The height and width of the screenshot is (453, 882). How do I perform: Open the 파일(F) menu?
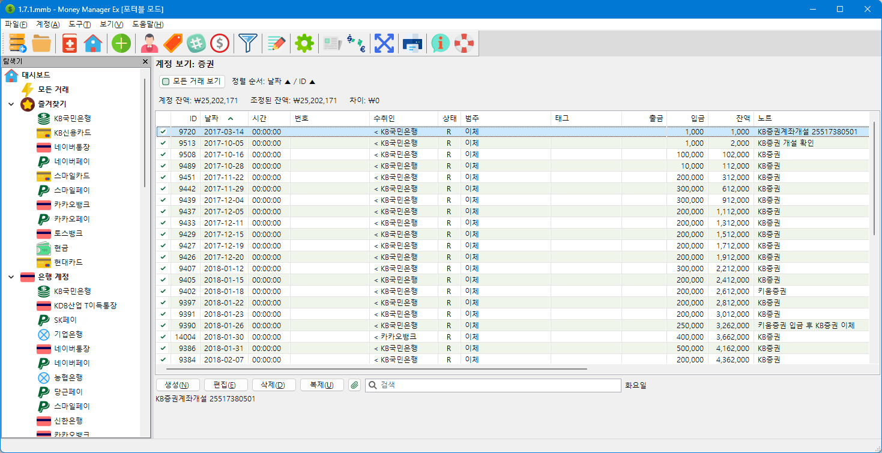[x=16, y=24]
